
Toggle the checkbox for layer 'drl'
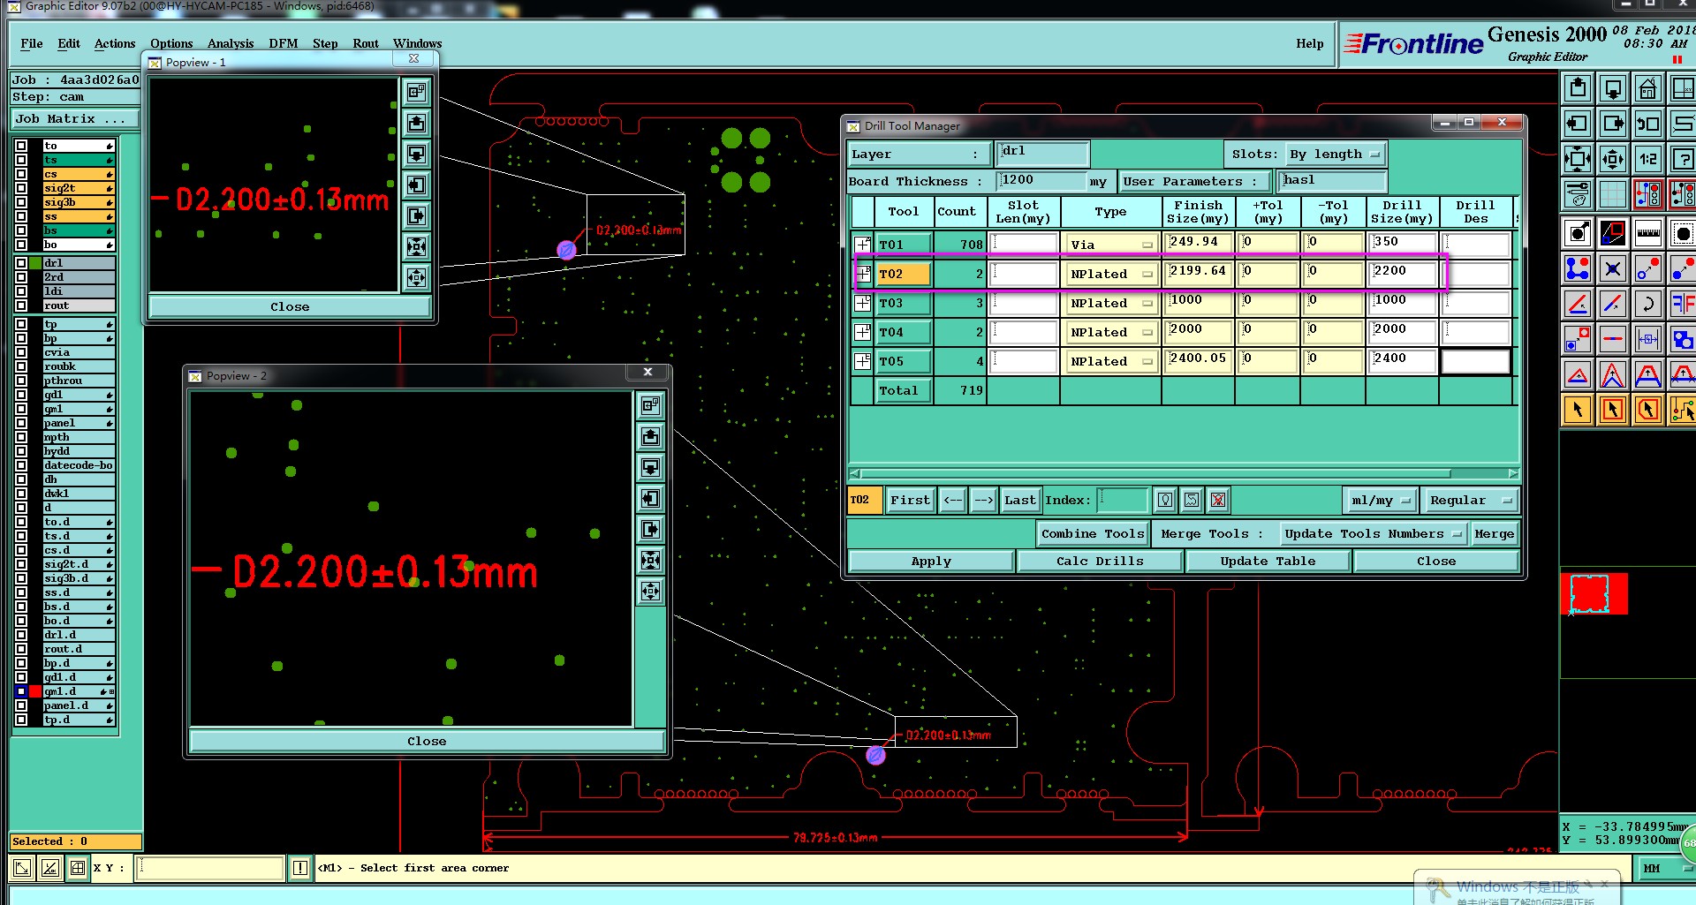[21, 263]
